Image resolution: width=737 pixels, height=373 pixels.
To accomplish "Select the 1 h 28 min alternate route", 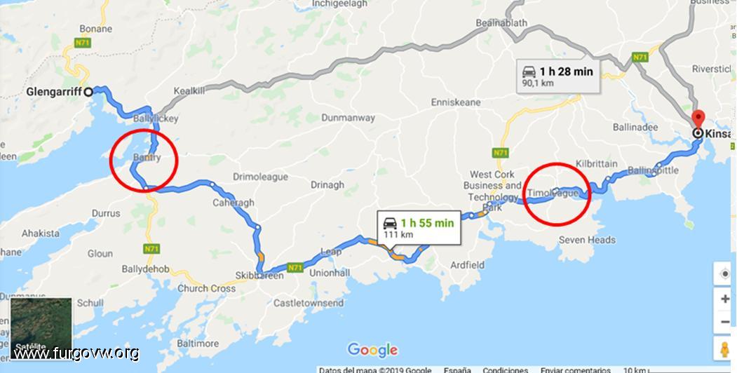I will 558,76.
